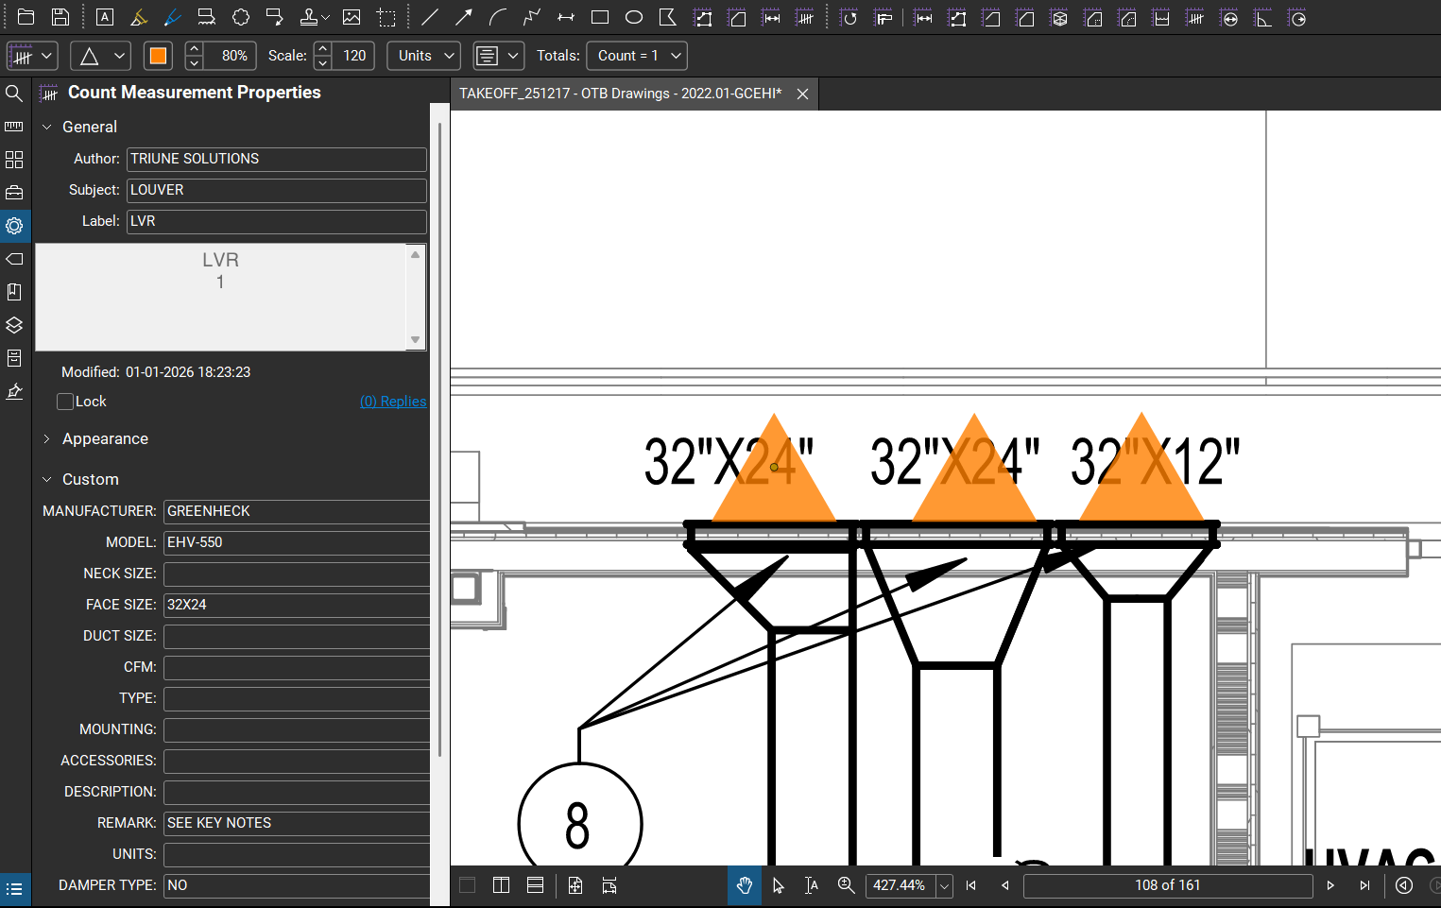Image resolution: width=1441 pixels, height=908 pixels.
Task: Select the Rectangle shape tool
Action: (600, 17)
